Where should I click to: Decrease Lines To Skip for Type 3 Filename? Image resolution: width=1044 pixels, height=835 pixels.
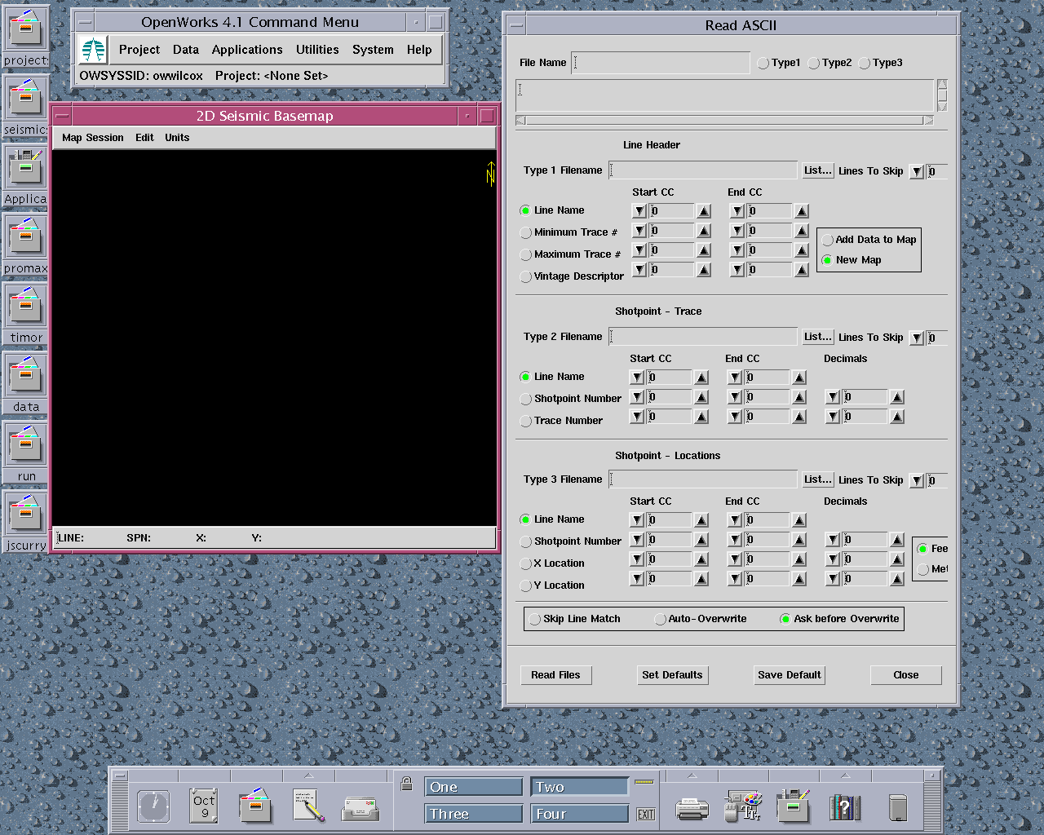point(917,480)
